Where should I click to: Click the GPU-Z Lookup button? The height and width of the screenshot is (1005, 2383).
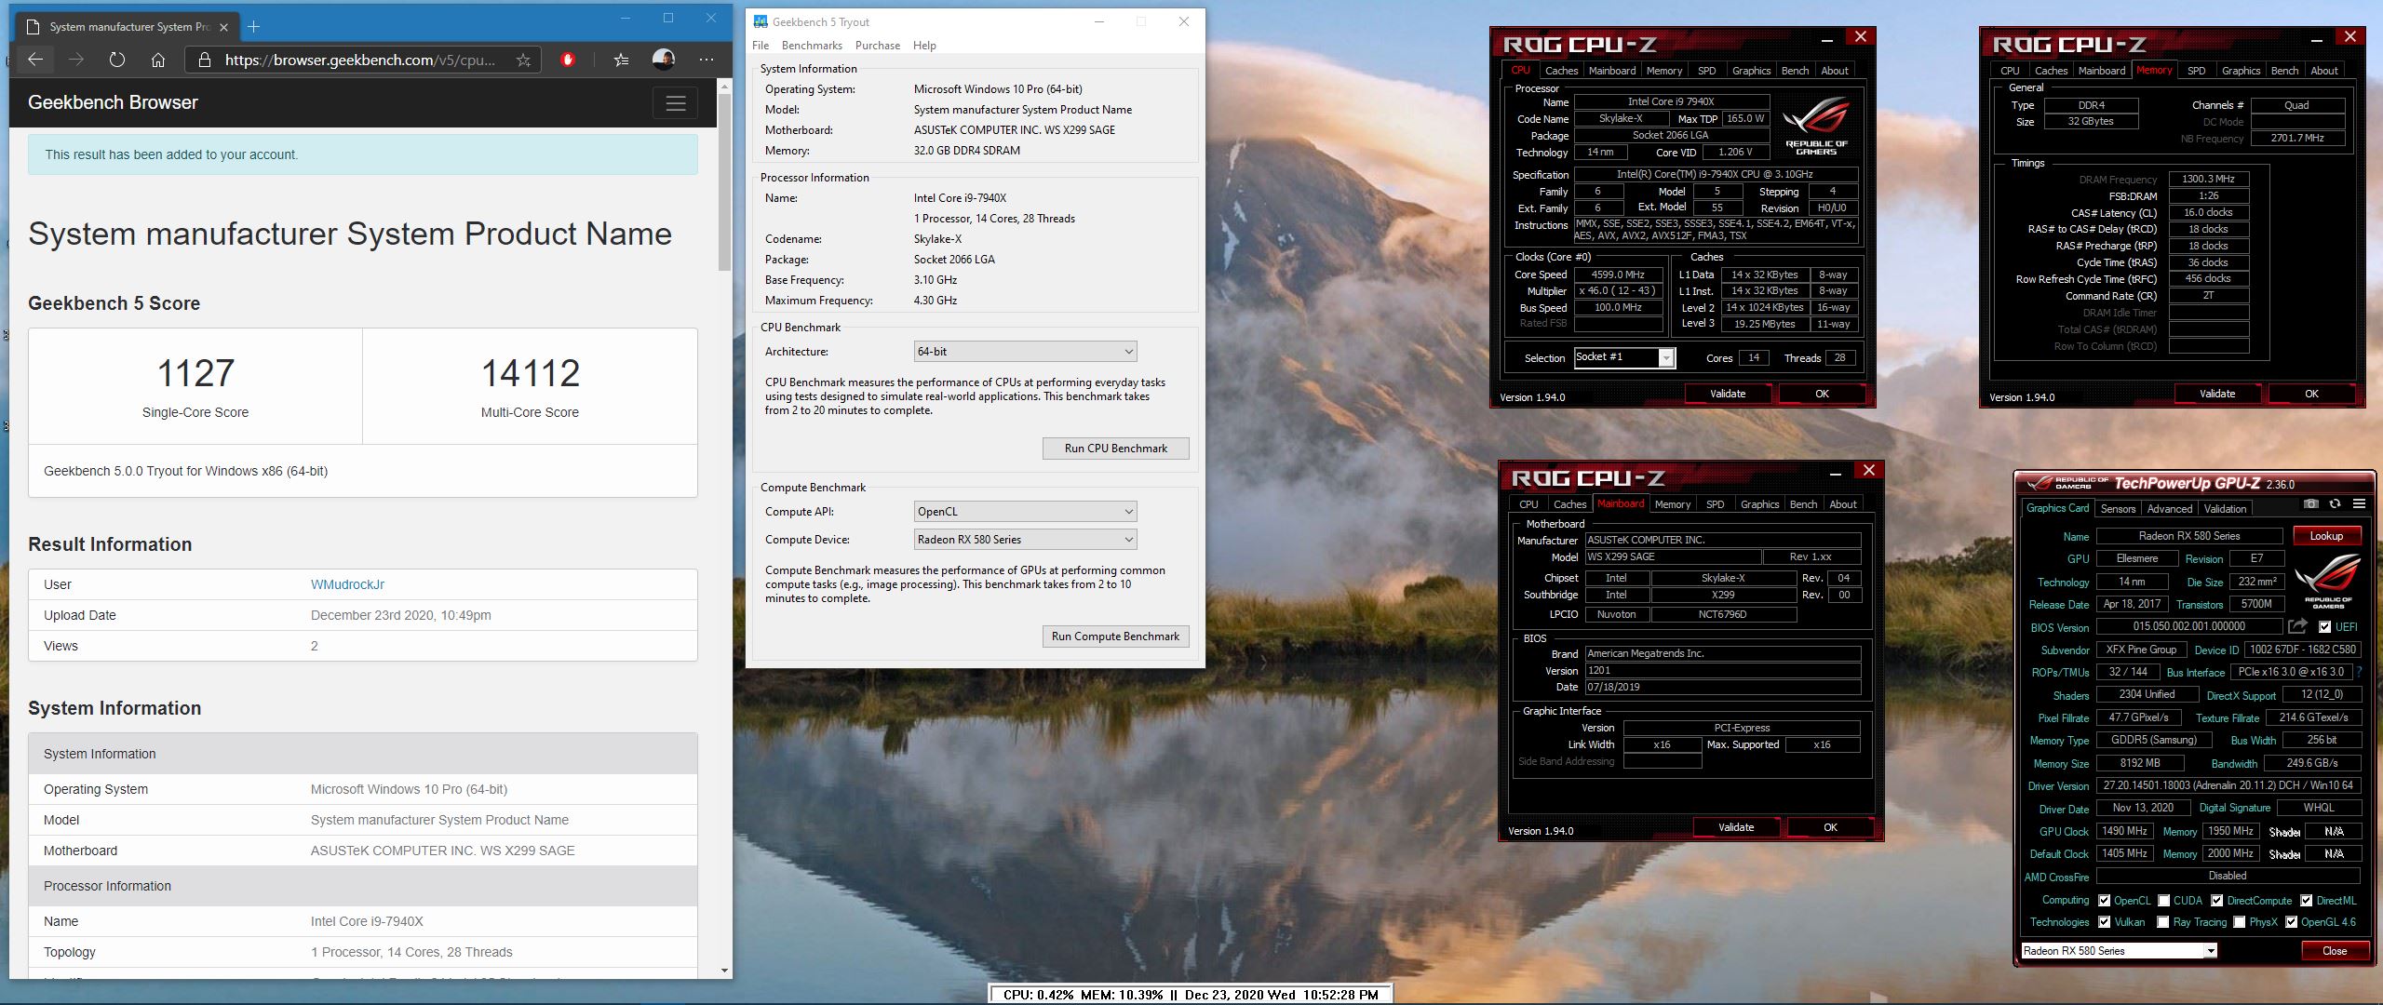(2325, 536)
